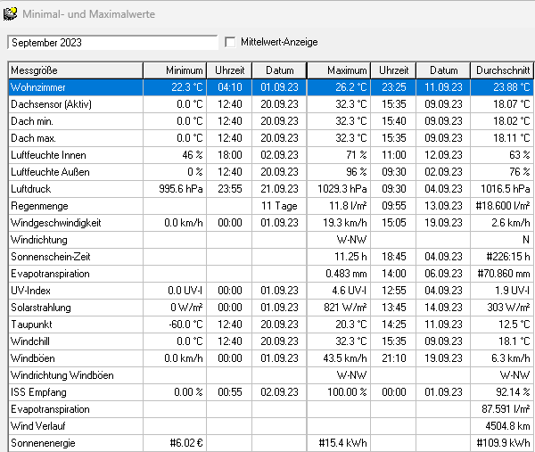Click the Minimum column header
535x452 pixels.
point(176,70)
